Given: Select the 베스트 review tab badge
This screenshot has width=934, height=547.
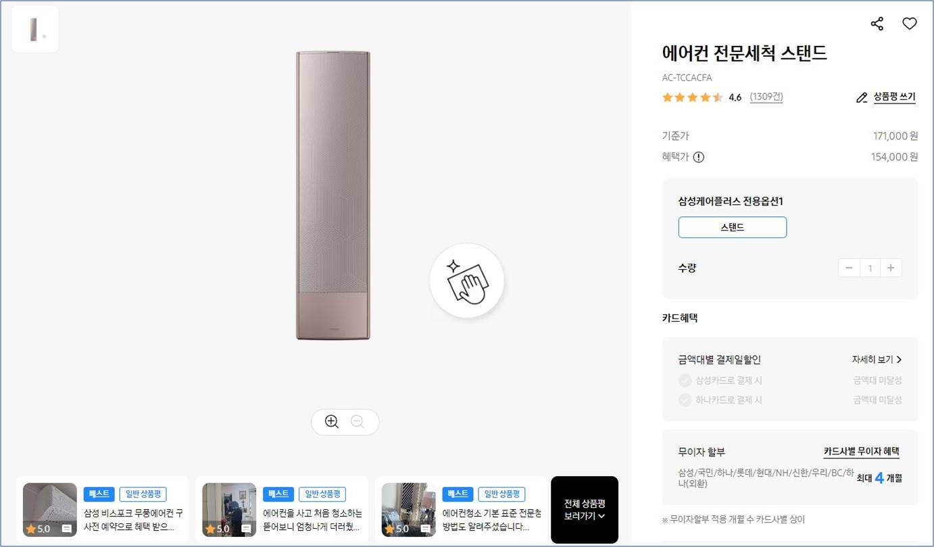Looking at the screenshot, I should [x=99, y=494].
